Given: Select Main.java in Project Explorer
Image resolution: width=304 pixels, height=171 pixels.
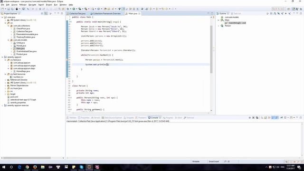Looking at the screenshot, I should [20, 48].
